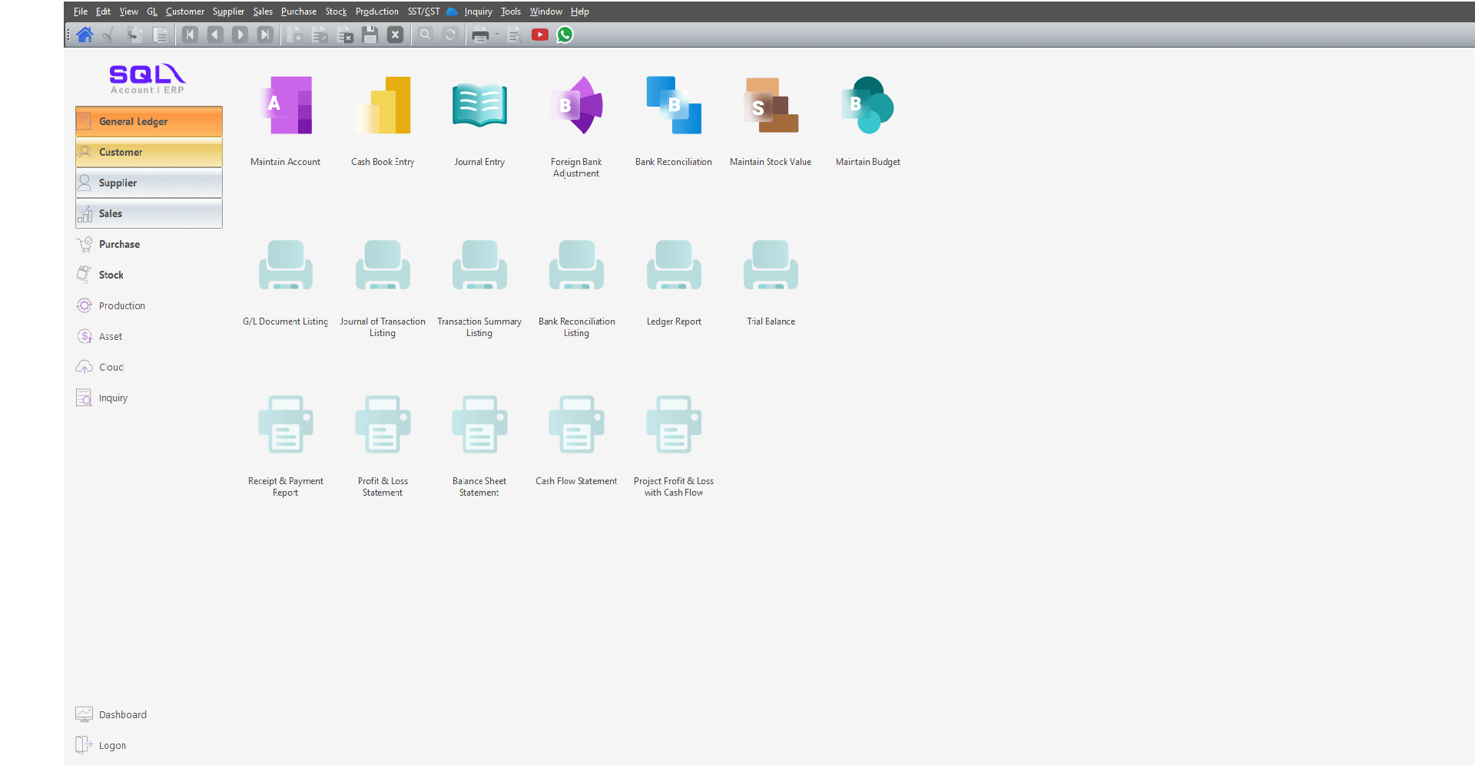The height and width of the screenshot is (765, 1475).
Task: Open the GL menu
Action: point(152,12)
